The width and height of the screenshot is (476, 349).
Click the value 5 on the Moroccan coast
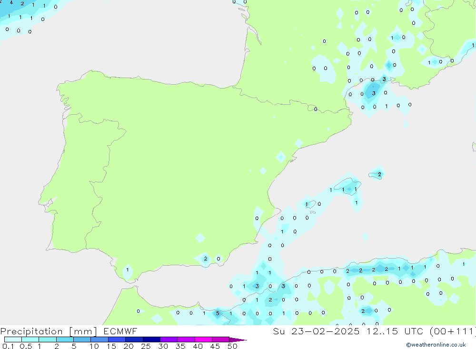(x=218, y=313)
